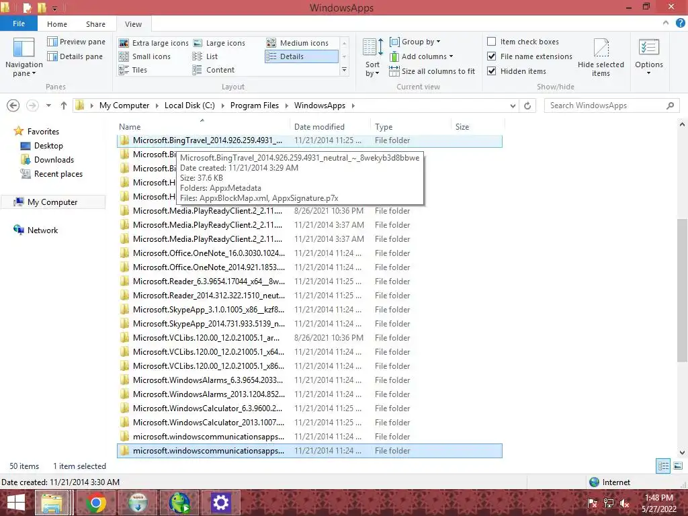The width and height of the screenshot is (688, 516).
Task: Go back using the back arrow
Action: tap(13, 105)
